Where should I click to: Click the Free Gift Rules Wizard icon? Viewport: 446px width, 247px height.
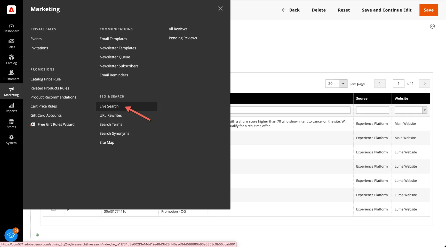tap(33, 124)
